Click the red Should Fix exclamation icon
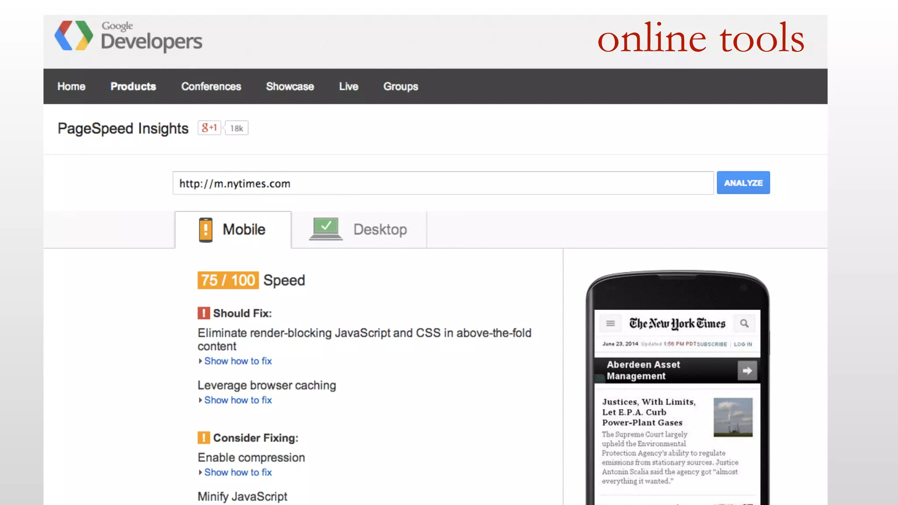This screenshot has width=898, height=505. [x=203, y=313]
